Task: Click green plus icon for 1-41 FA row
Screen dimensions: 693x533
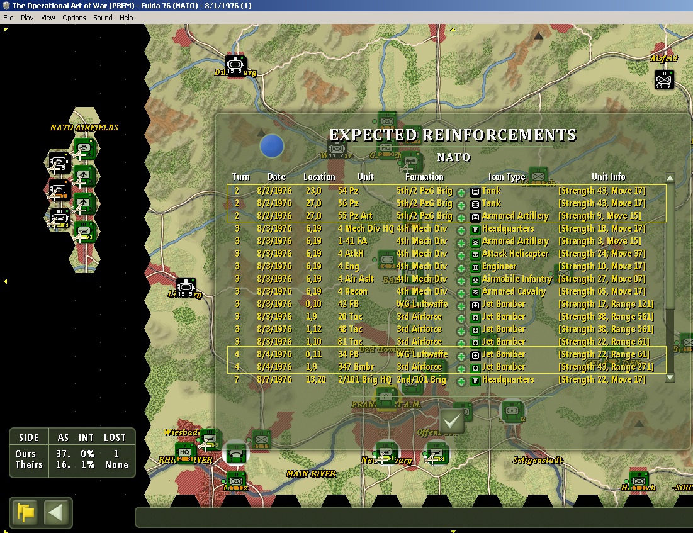Action: (x=461, y=243)
